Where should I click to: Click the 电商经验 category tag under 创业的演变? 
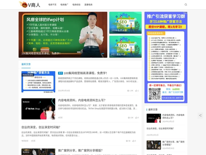(25, 141)
